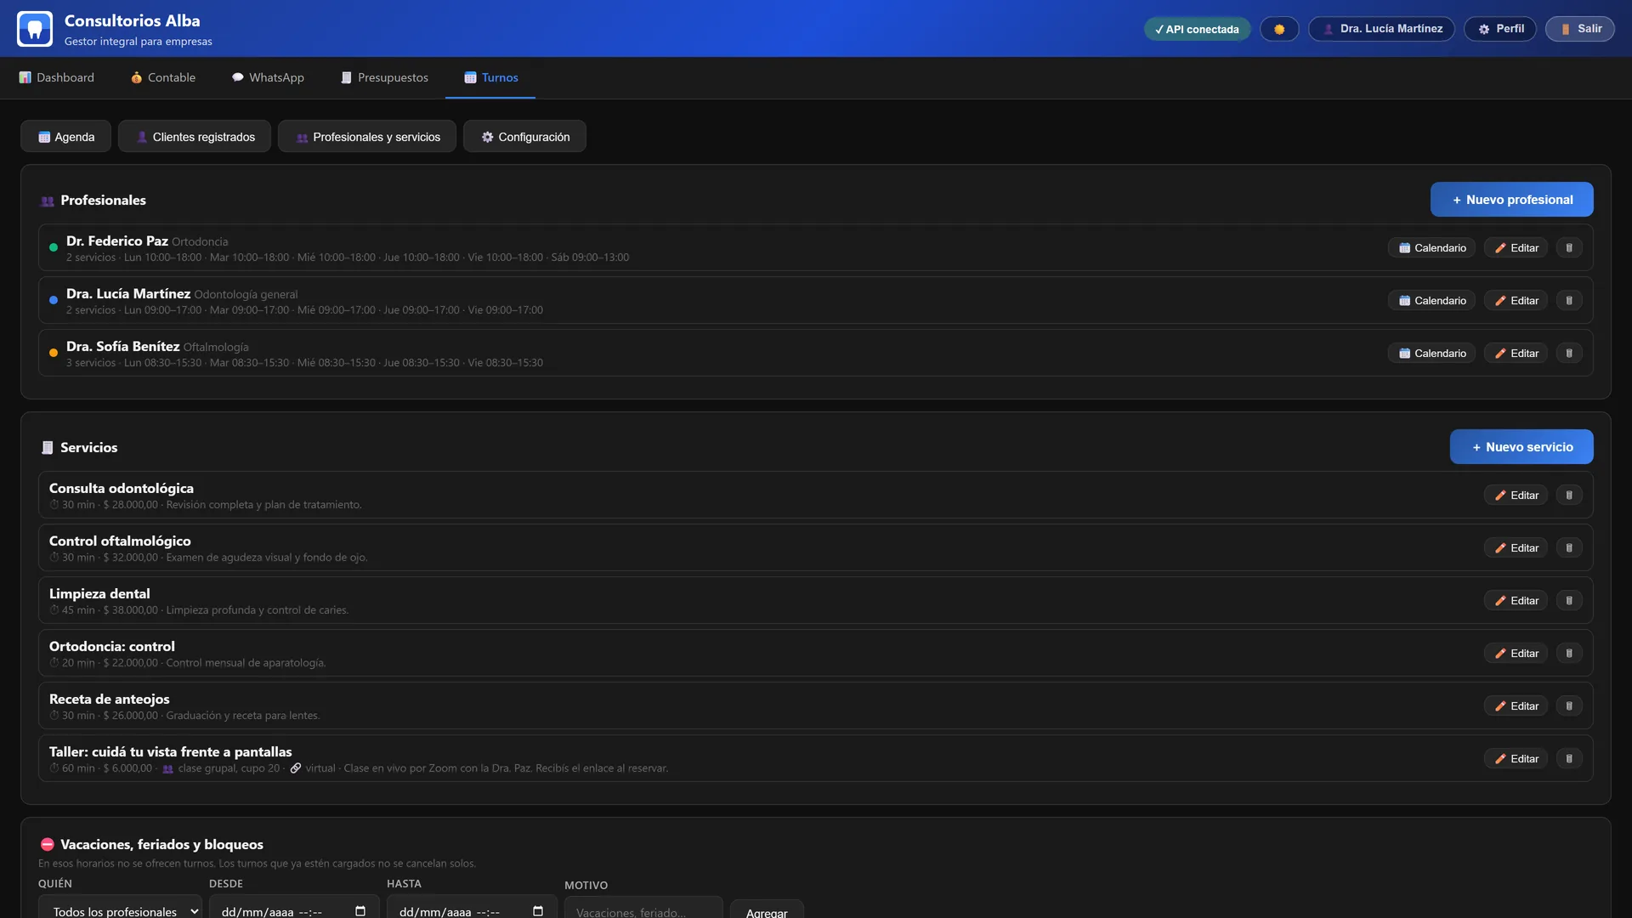Open date picker in the Hasta field
Image resolution: width=1632 pixels, height=918 pixels.
[x=538, y=911]
